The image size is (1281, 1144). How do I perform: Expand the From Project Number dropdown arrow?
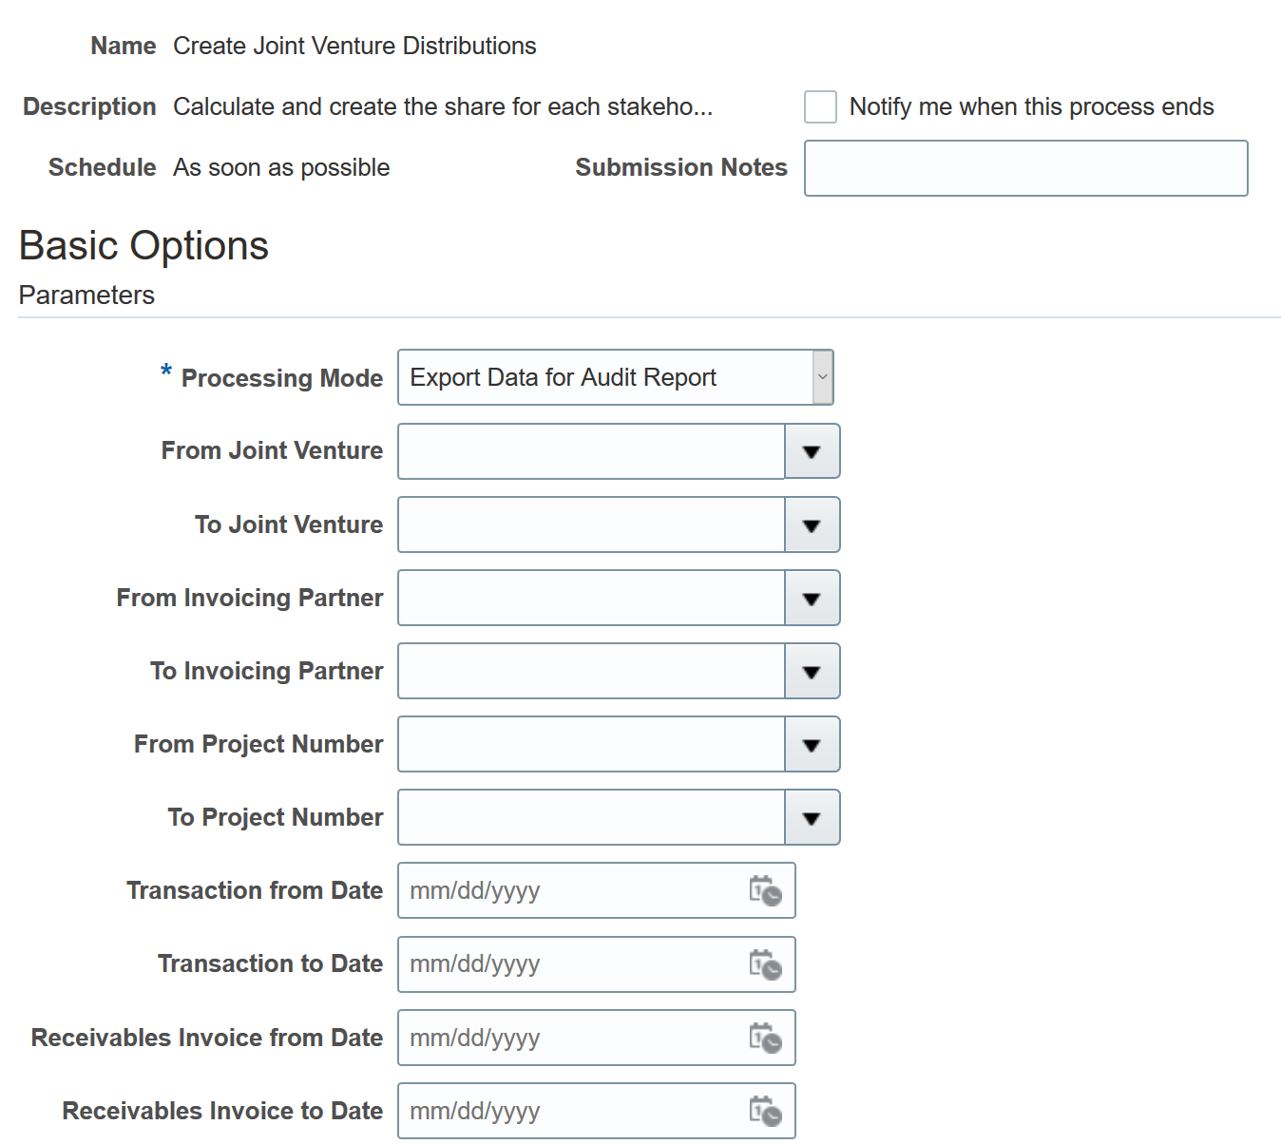(x=812, y=745)
